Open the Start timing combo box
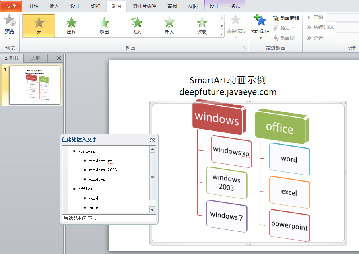The height and width of the screenshot is (254, 359). [343, 17]
